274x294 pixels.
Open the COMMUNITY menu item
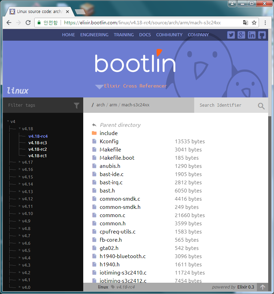pyautogui.click(x=170, y=35)
